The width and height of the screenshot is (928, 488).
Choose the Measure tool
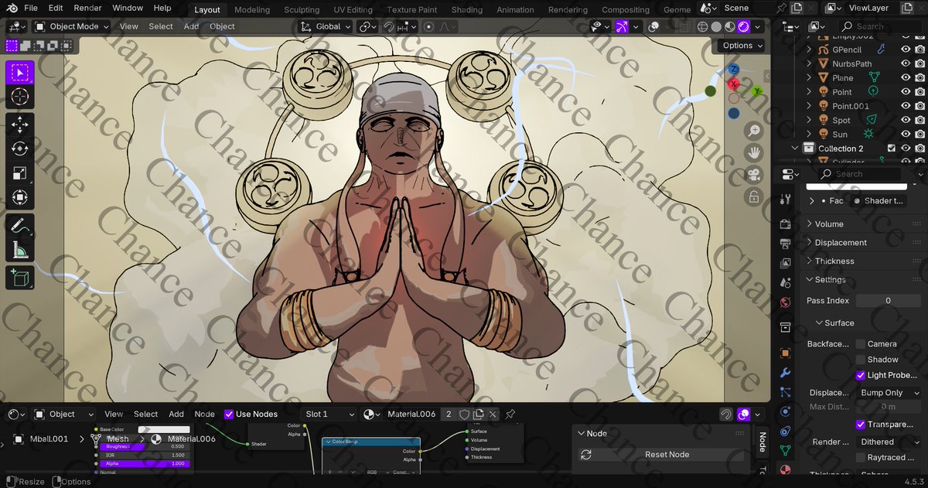pos(20,250)
